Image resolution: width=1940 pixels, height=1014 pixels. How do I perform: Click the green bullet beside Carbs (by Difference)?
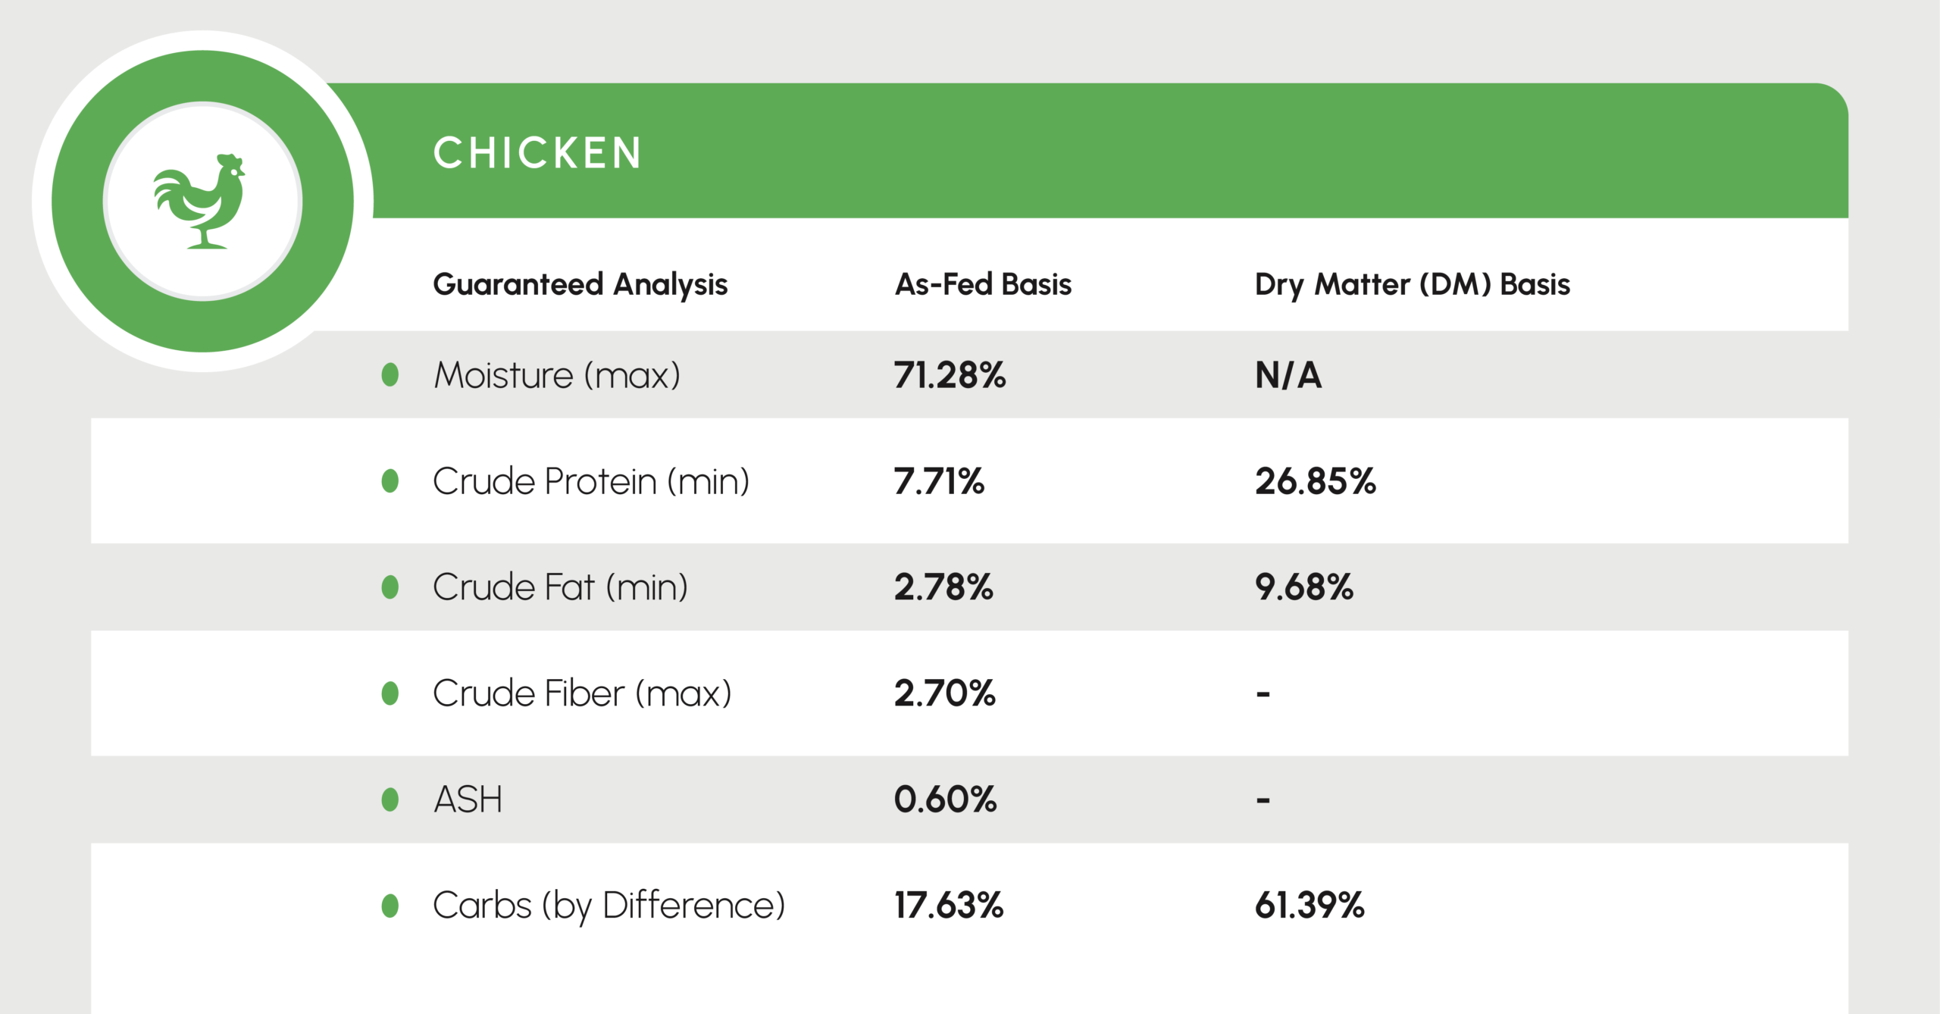(390, 905)
